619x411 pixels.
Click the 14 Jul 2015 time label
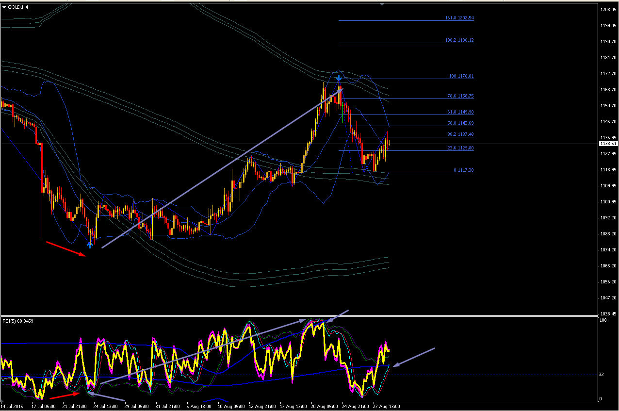[12, 406]
